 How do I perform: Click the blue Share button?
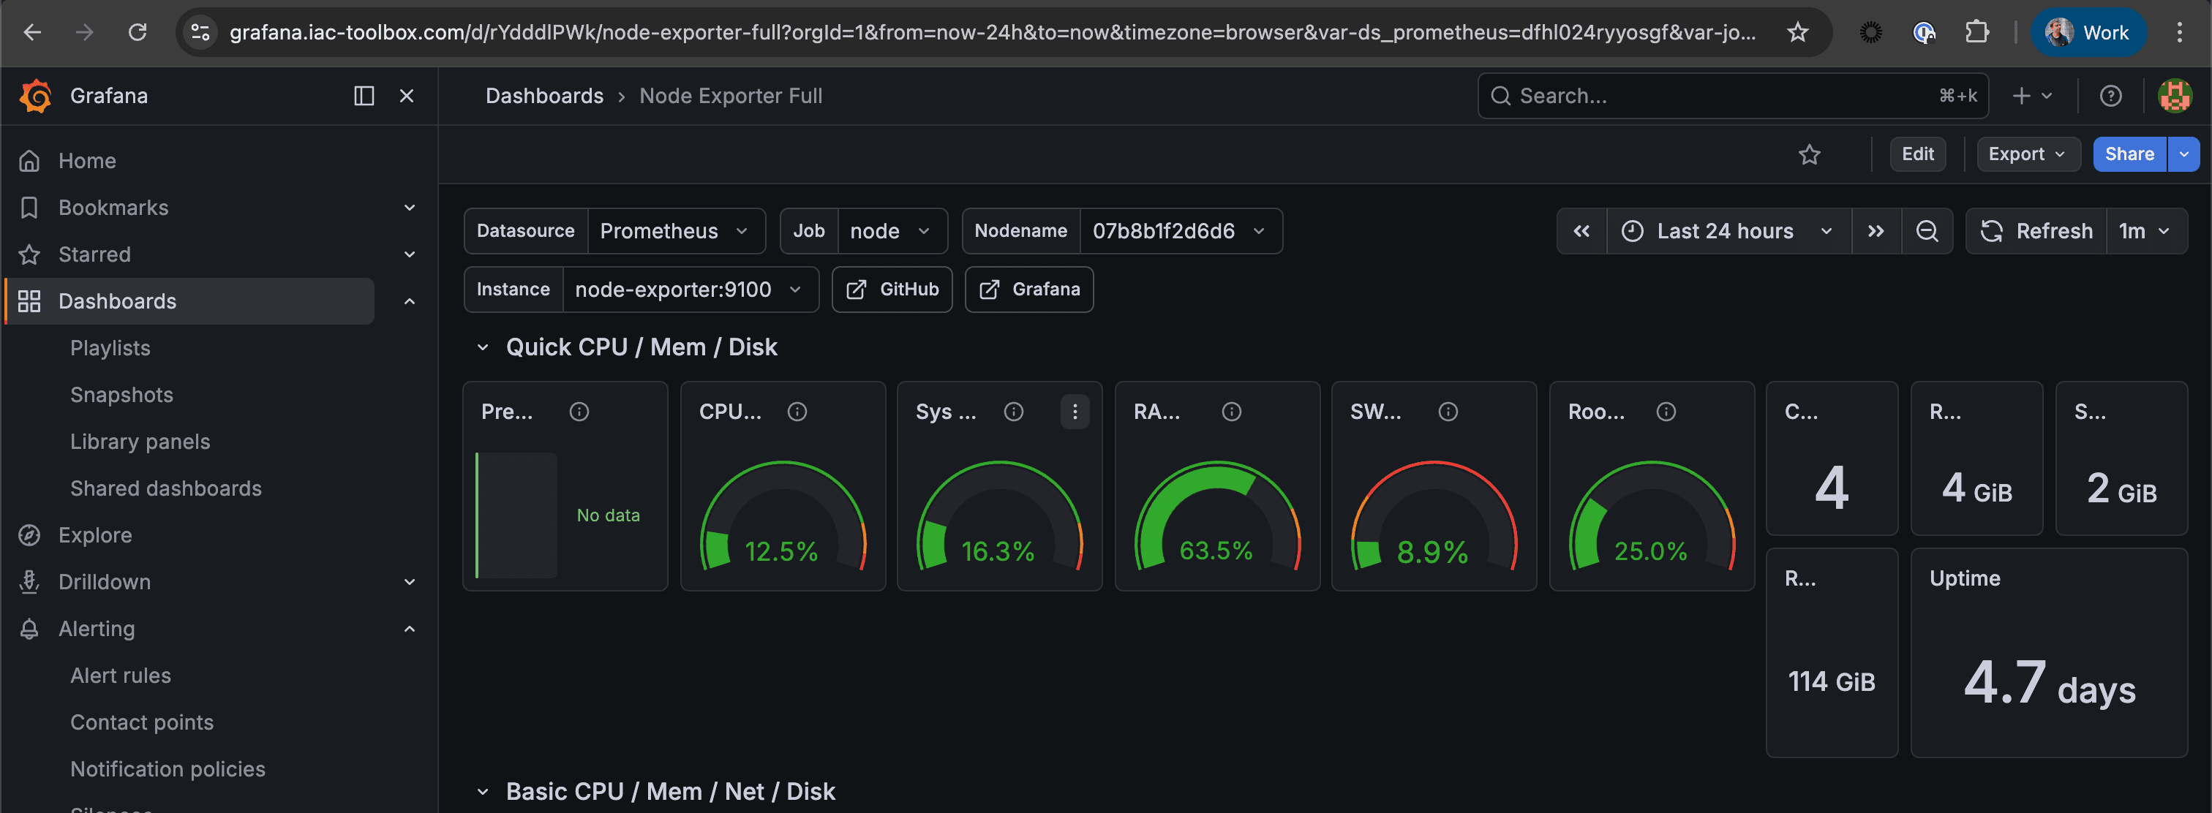tap(2129, 154)
